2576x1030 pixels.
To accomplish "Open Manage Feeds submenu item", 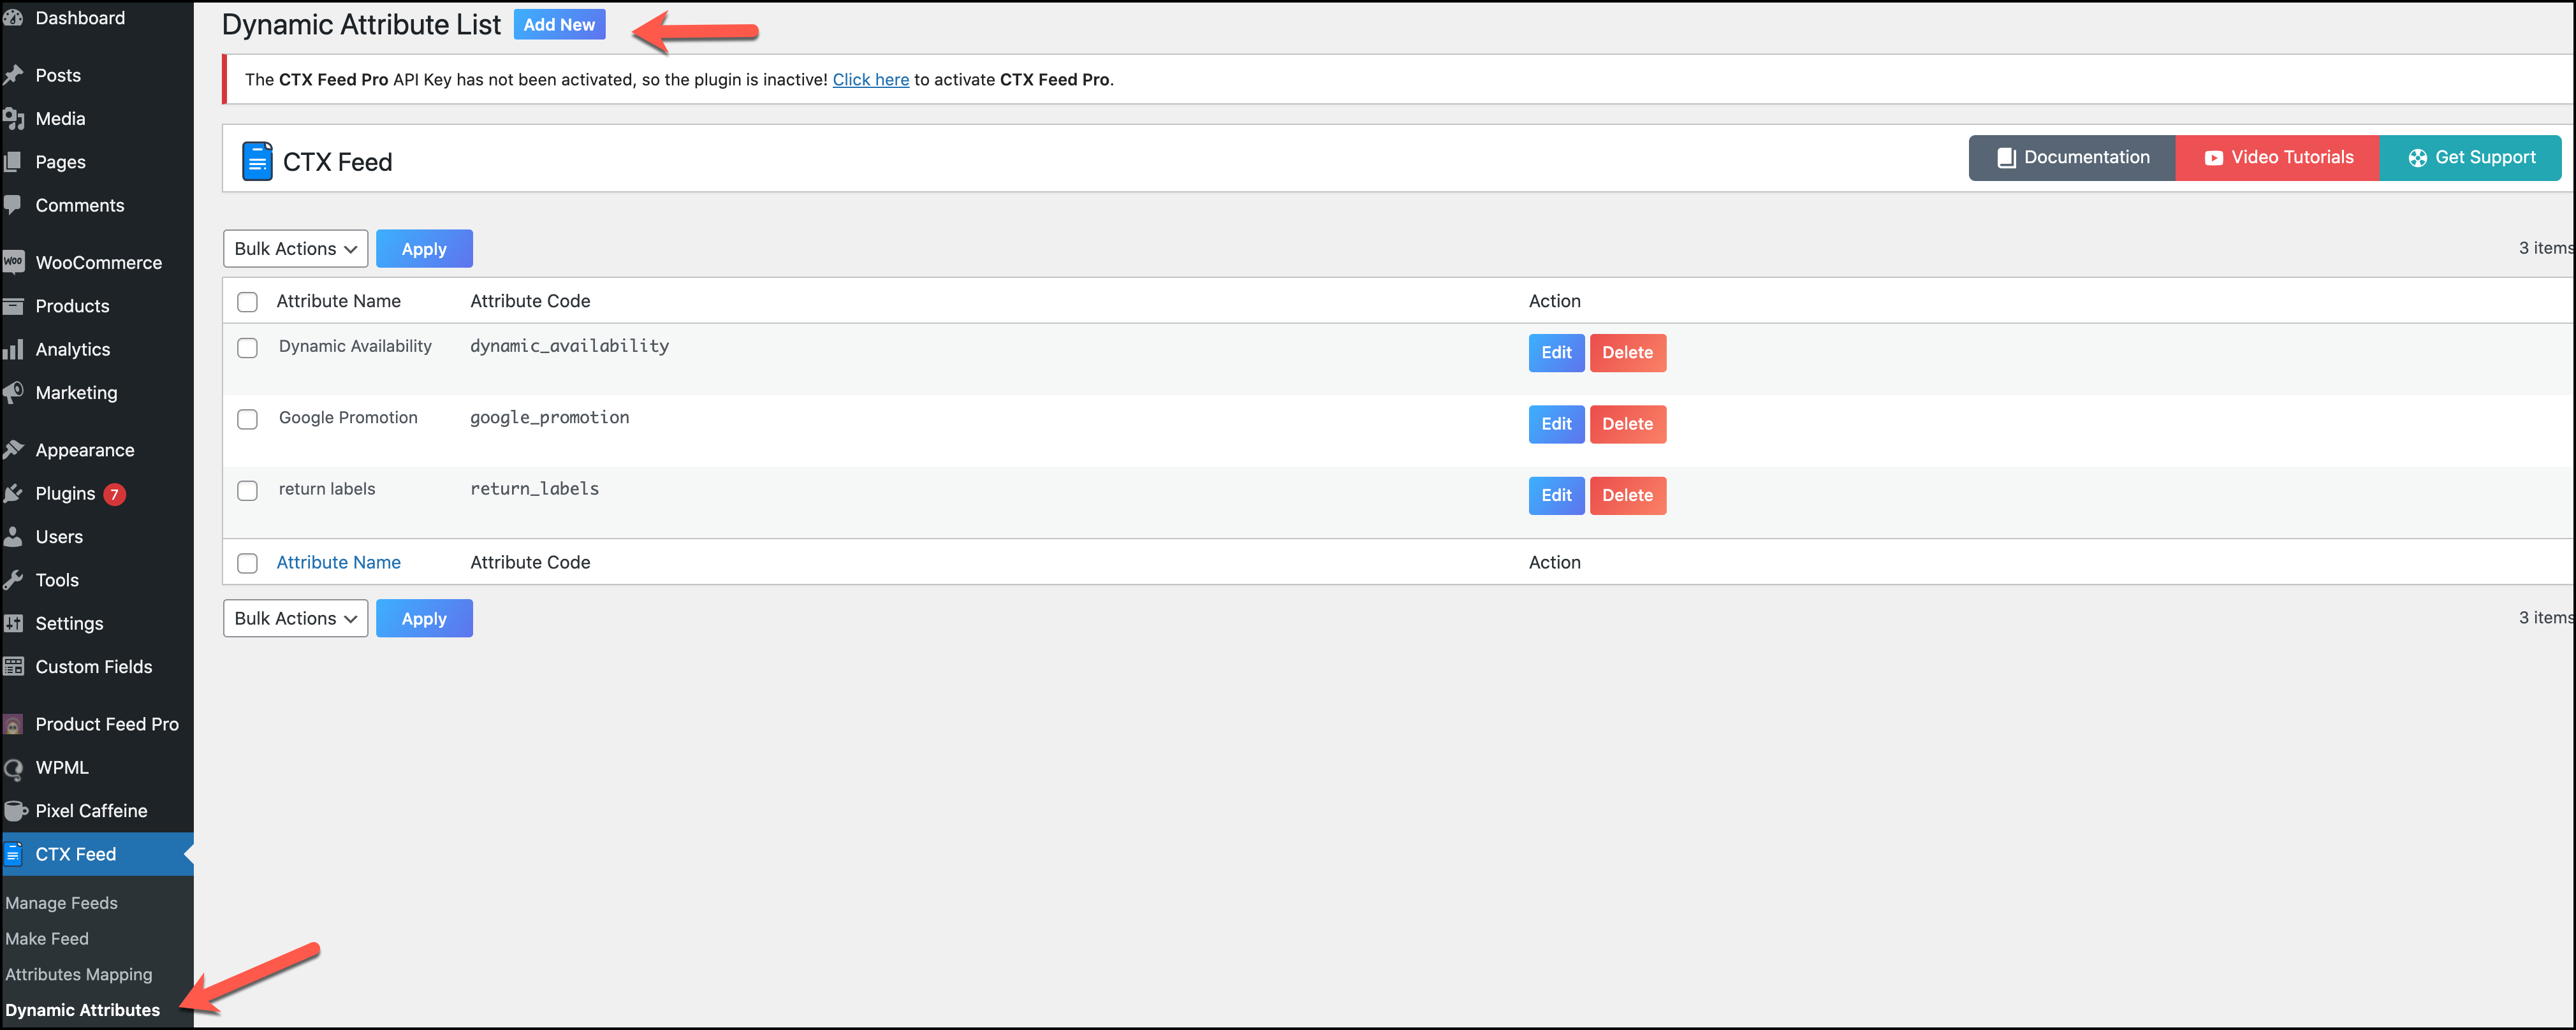I will pos(61,903).
